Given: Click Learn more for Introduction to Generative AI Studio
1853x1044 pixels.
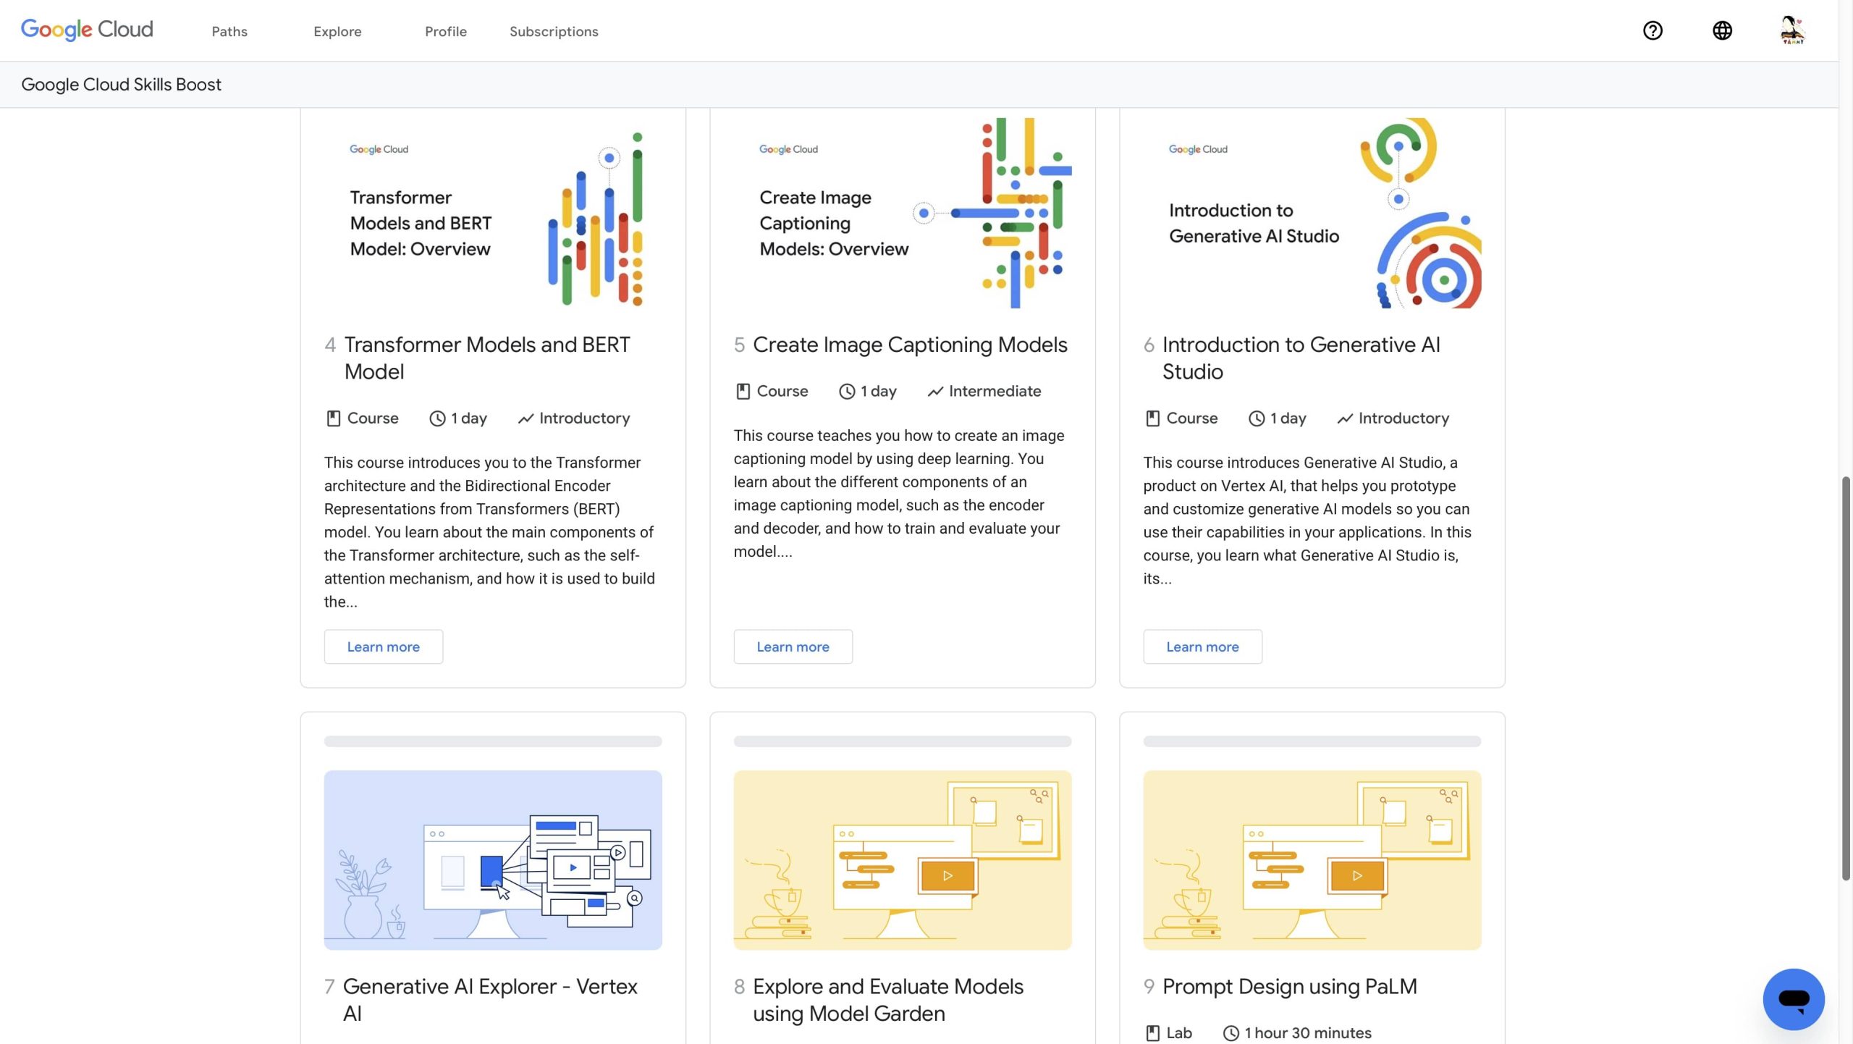Looking at the screenshot, I should coord(1202,647).
